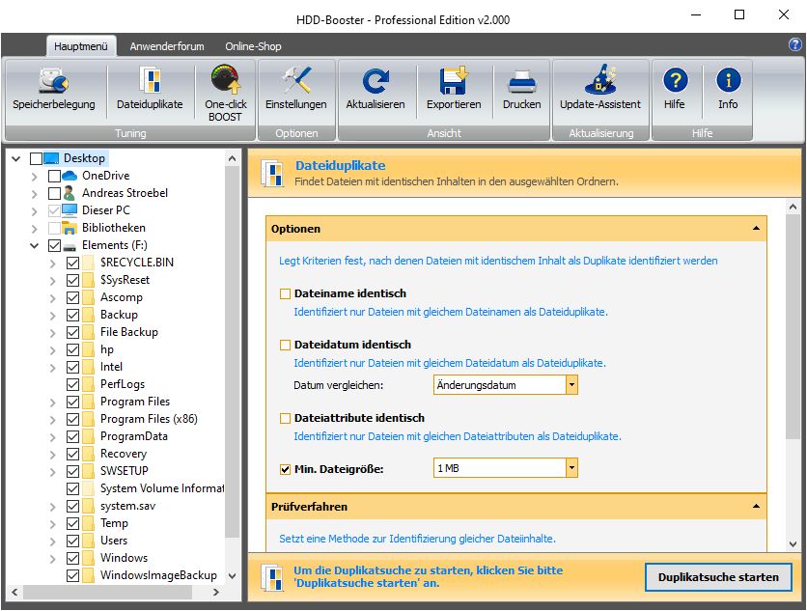Select the ProgramData folder row
Screen dimensions: 807x611
coord(134,436)
